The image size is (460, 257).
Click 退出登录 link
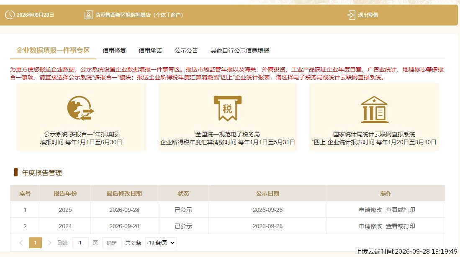(x=368, y=15)
